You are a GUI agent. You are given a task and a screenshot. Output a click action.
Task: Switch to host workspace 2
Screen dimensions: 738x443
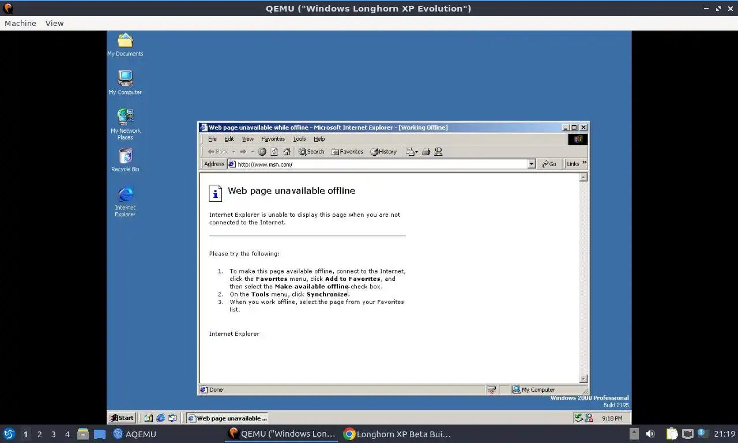point(39,434)
